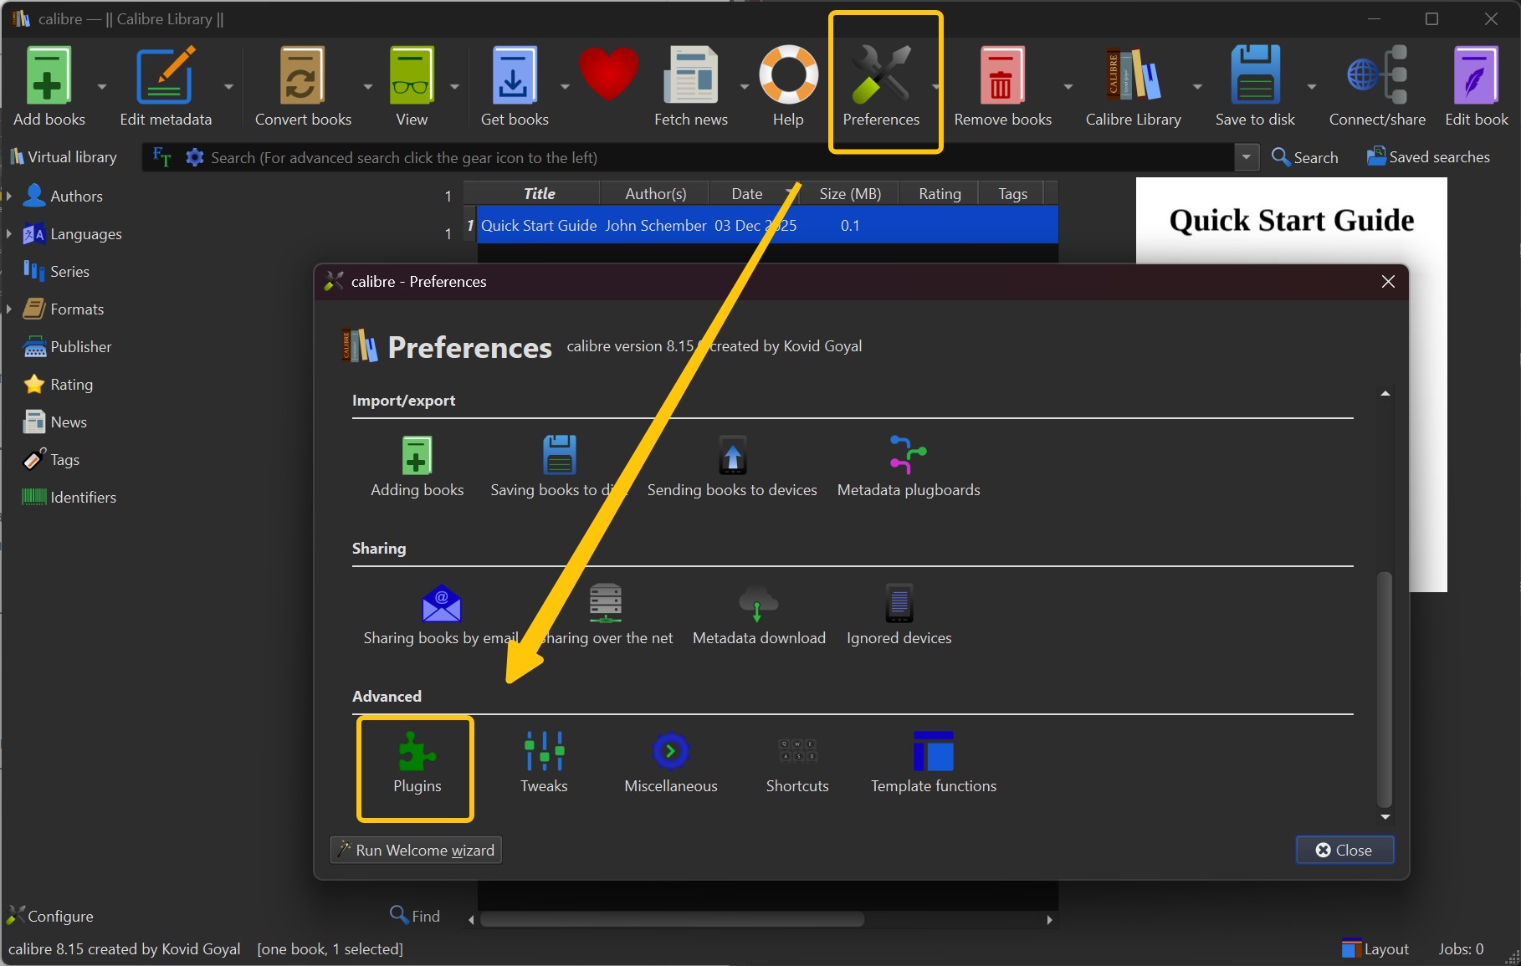
Task: Close the Preferences dialog with Close button
Action: coord(1344,850)
